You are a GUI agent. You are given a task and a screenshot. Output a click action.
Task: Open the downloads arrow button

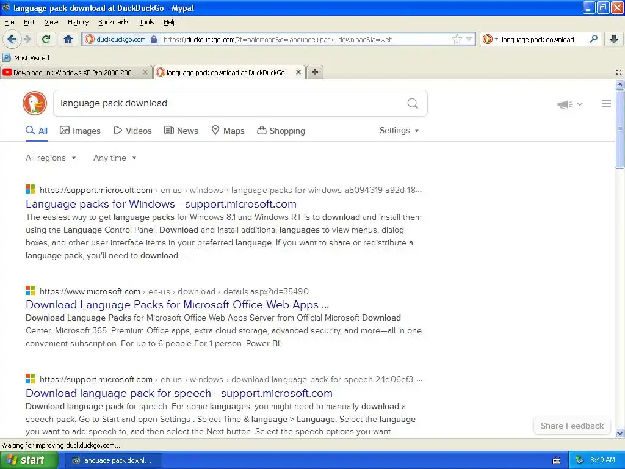tap(614, 39)
